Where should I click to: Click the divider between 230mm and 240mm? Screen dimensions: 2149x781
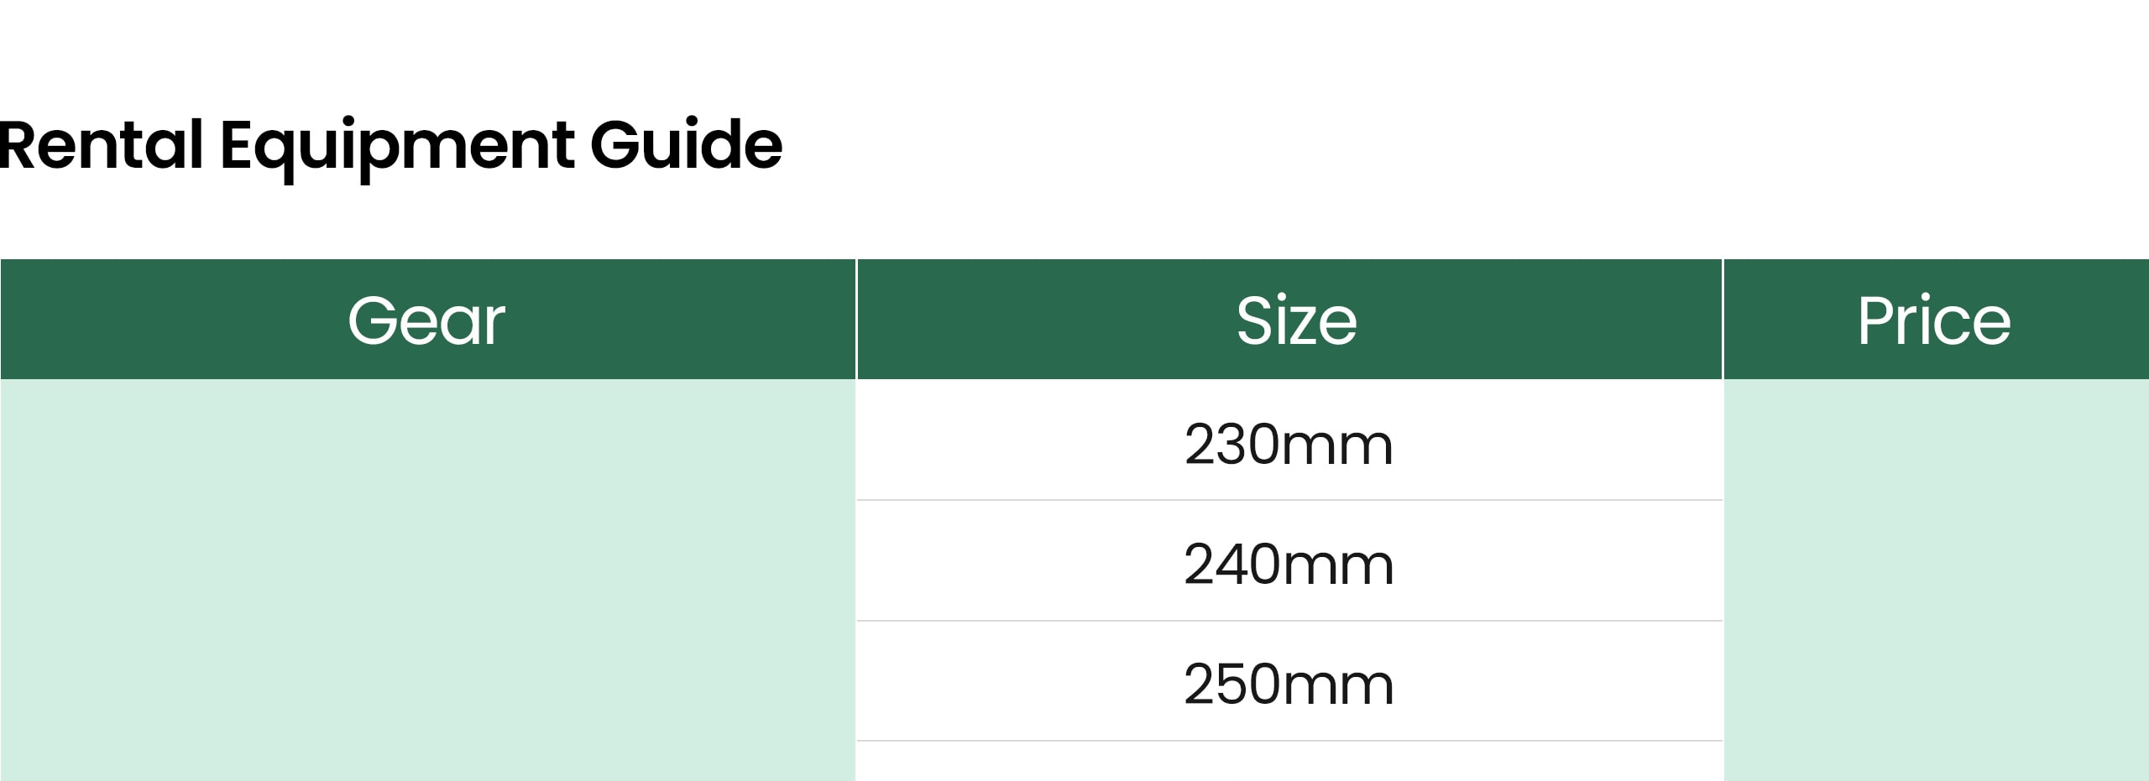[1289, 500]
